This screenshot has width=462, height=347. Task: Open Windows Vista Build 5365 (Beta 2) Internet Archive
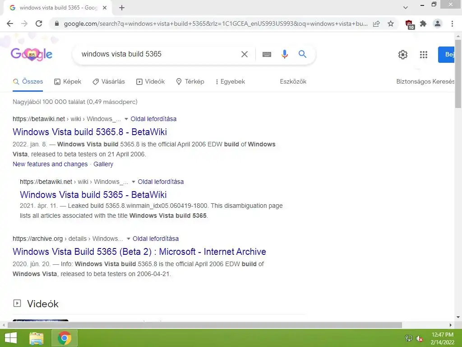coord(139,252)
